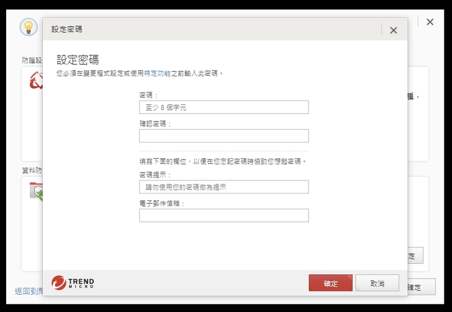Cancel the dialog with 取消 button
Viewport: 452px width, 312px height.
[377, 283]
